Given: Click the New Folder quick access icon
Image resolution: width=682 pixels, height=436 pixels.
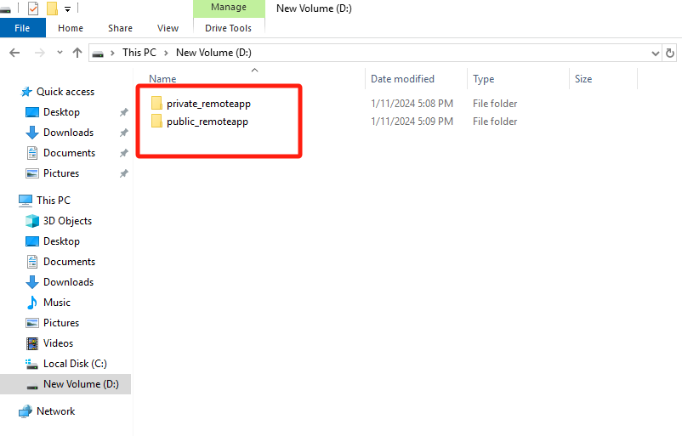Looking at the screenshot, I should click(52, 8).
